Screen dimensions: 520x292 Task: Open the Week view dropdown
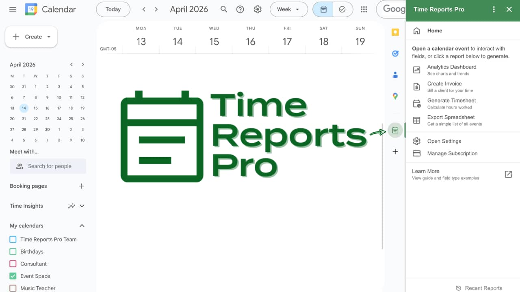[288, 9]
